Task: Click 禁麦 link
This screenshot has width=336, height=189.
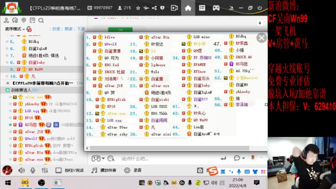Action: pyautogui.click(x=68, y=29)
